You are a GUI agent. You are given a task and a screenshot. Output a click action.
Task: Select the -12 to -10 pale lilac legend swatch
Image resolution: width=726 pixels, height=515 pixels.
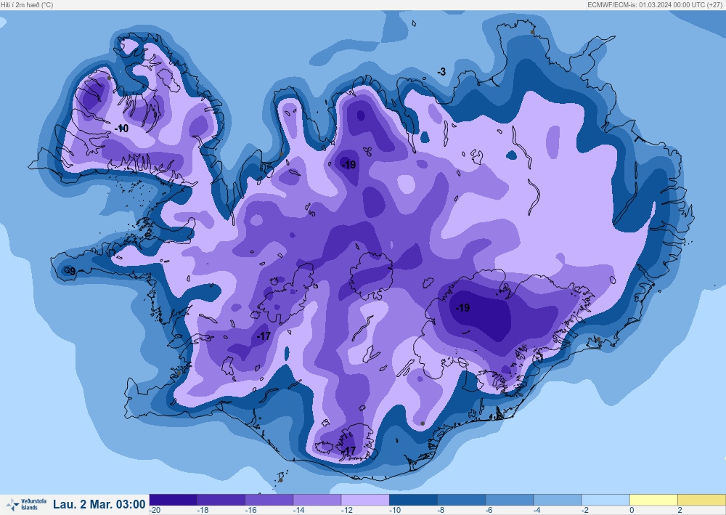tap(365, 500)
